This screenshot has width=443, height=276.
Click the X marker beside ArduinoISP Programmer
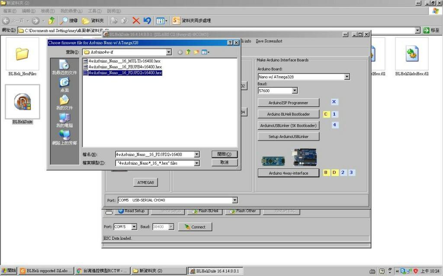[334, 102]
